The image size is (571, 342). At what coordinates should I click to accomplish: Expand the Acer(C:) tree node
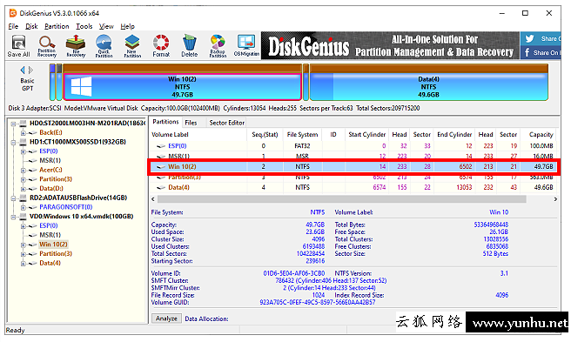click(23, 170)
